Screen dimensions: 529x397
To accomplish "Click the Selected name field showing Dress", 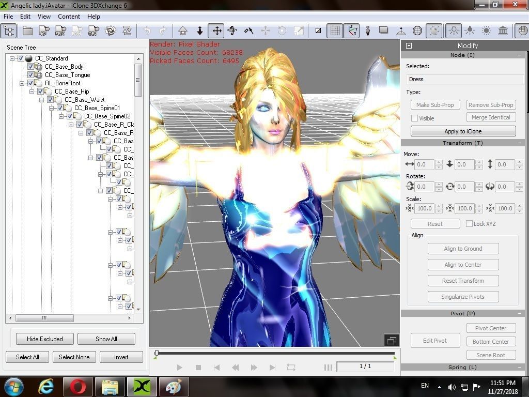I will 464,79.
